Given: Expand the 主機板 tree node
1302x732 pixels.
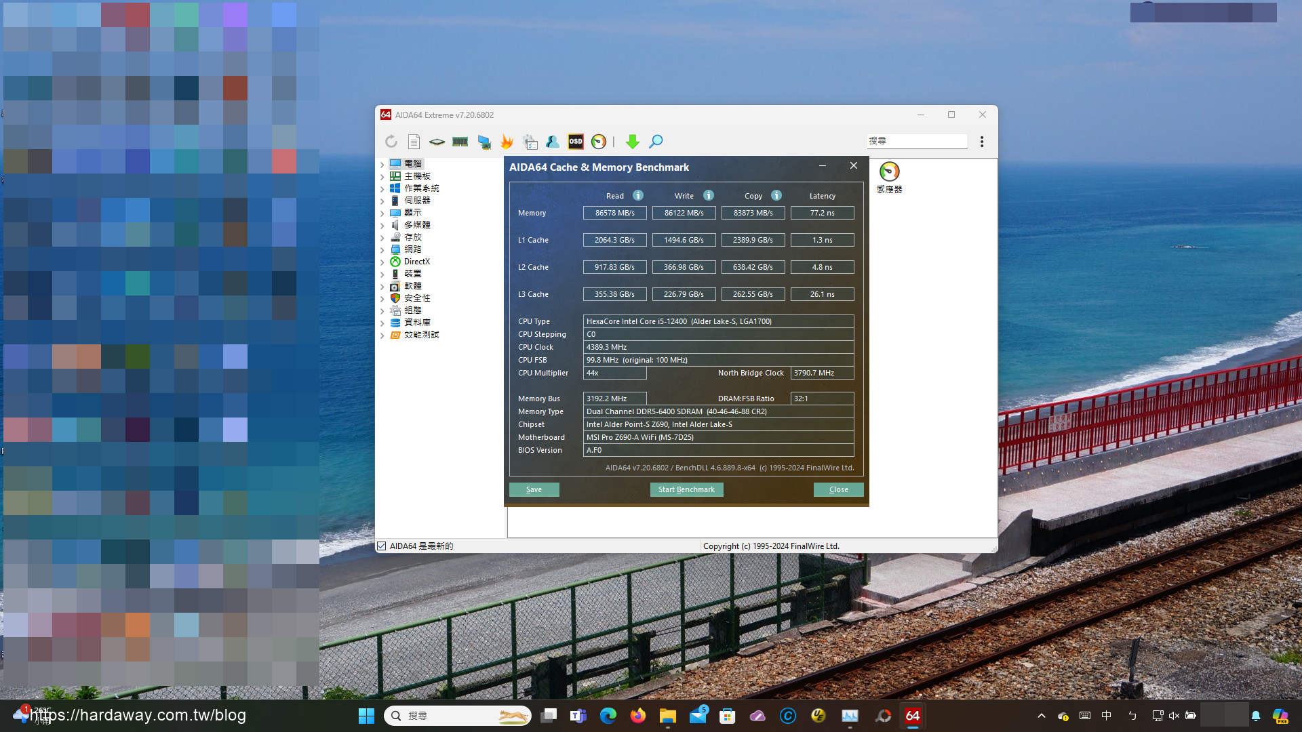Looking at the screenshot, I should pos(382,176).
